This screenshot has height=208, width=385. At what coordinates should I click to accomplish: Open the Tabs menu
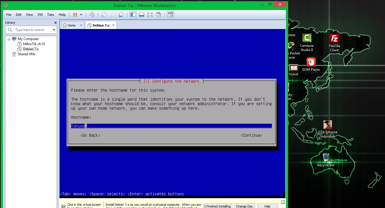51,15
